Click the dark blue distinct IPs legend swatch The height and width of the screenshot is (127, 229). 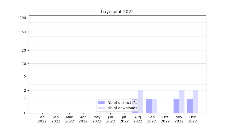click(101, 103)
